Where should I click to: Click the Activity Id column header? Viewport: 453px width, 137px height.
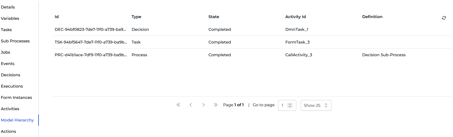[295, 17]
